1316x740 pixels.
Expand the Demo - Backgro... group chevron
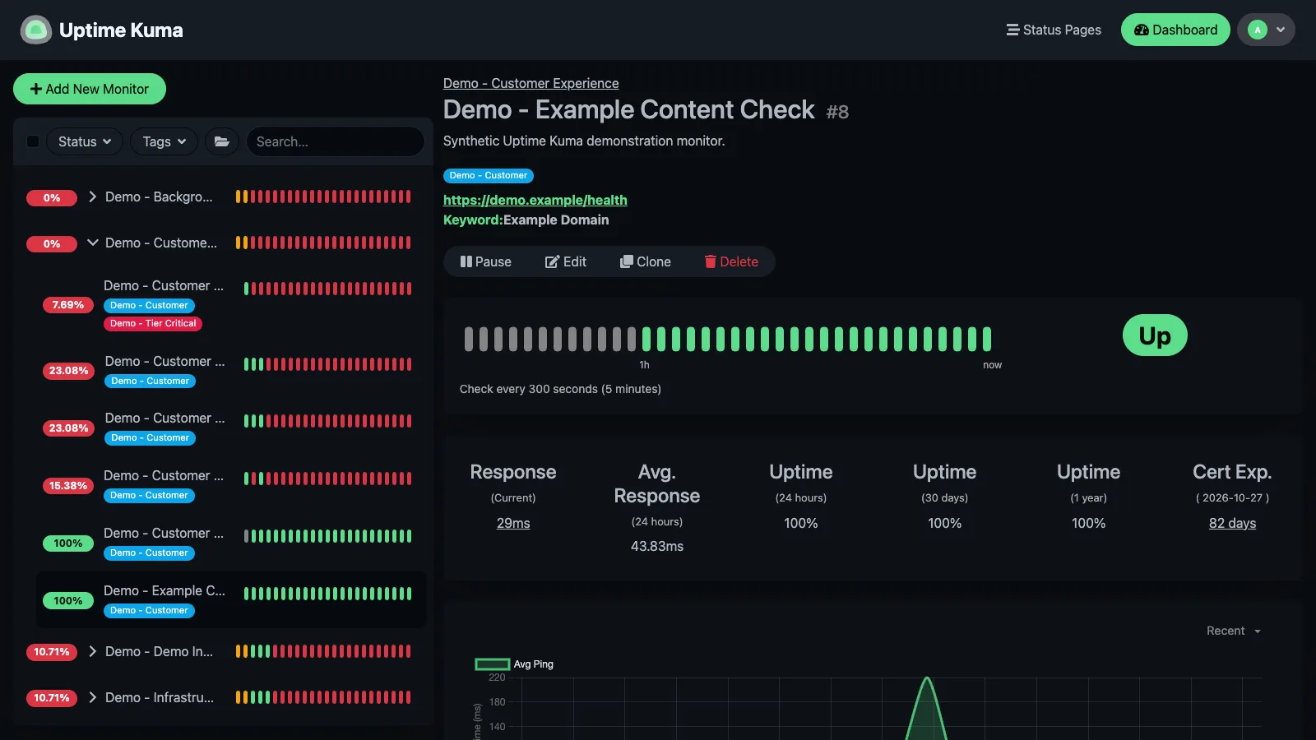92,197
